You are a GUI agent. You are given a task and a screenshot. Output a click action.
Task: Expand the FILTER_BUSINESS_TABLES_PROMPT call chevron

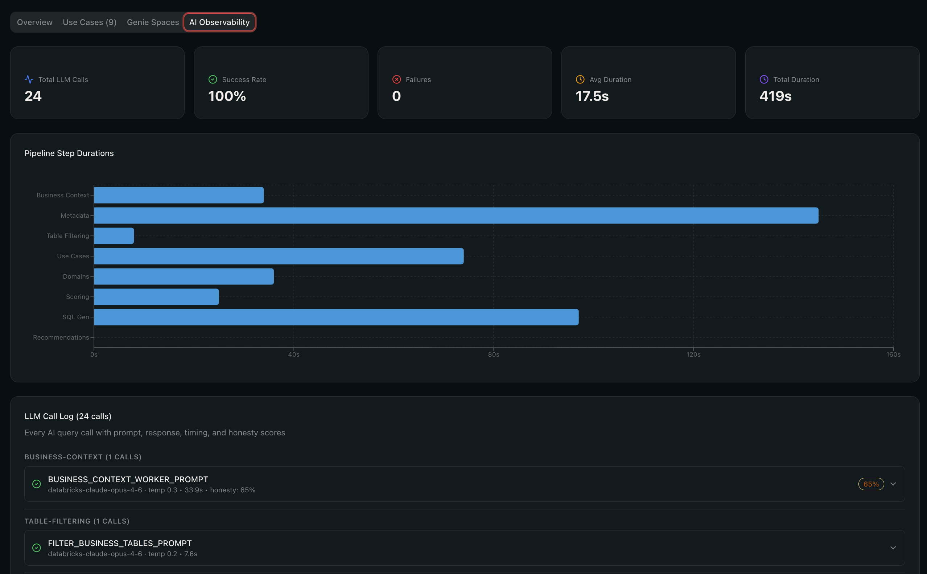893,548
